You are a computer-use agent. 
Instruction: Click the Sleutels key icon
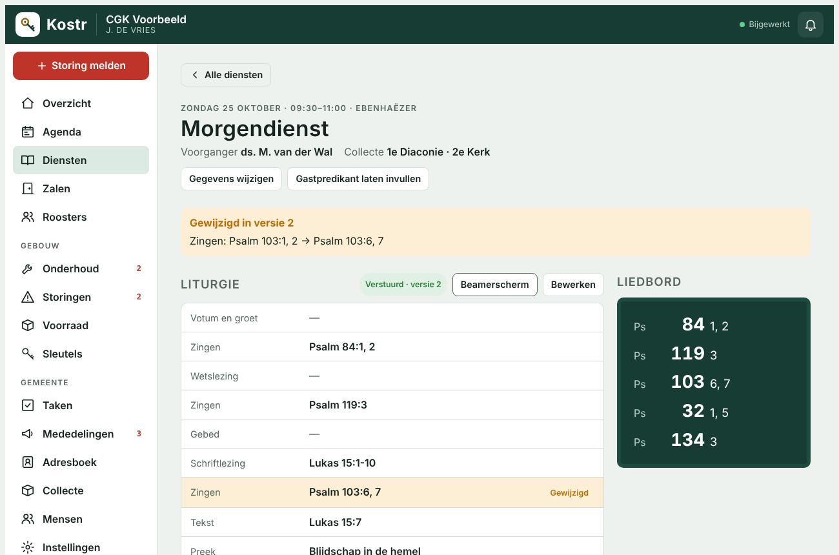(x=28, y=354)
